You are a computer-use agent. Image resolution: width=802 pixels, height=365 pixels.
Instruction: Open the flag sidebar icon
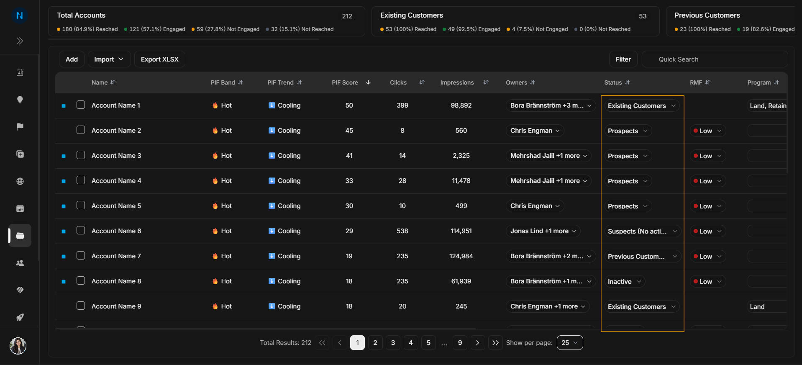pyautogui.click(x=20, y=127)
